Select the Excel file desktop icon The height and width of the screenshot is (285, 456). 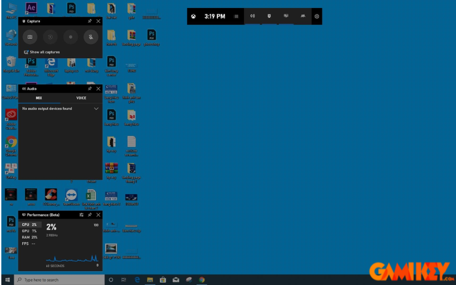(91, 199)
